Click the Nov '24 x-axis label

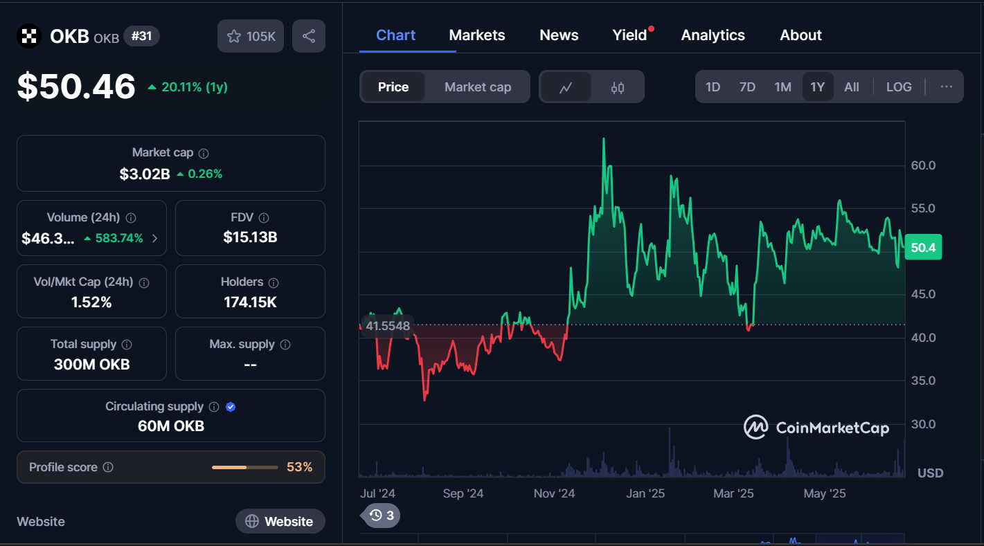coord(554,493)
